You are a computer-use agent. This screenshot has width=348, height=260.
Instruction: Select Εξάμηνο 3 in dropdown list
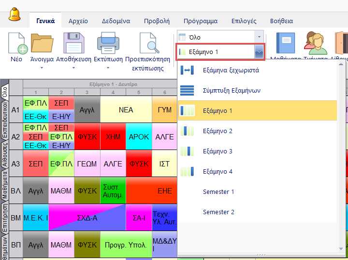tap(217, 151)
